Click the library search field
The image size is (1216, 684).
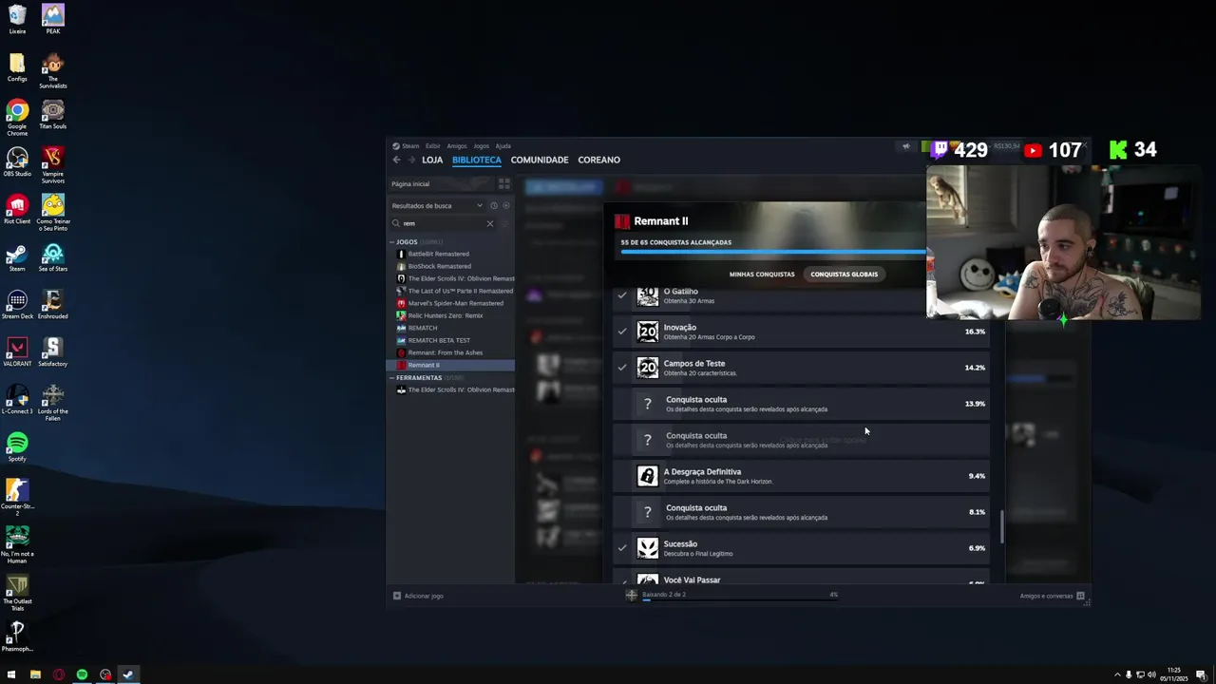click(442, 223)
